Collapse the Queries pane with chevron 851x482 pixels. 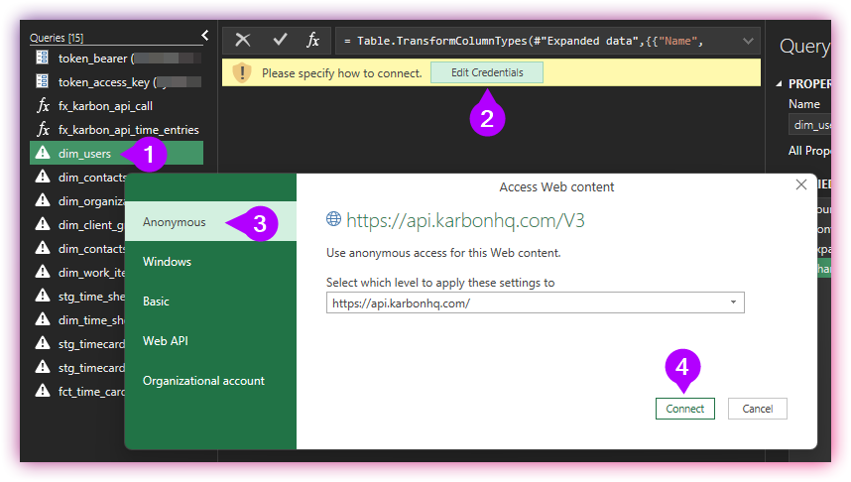tap(205, 36)
